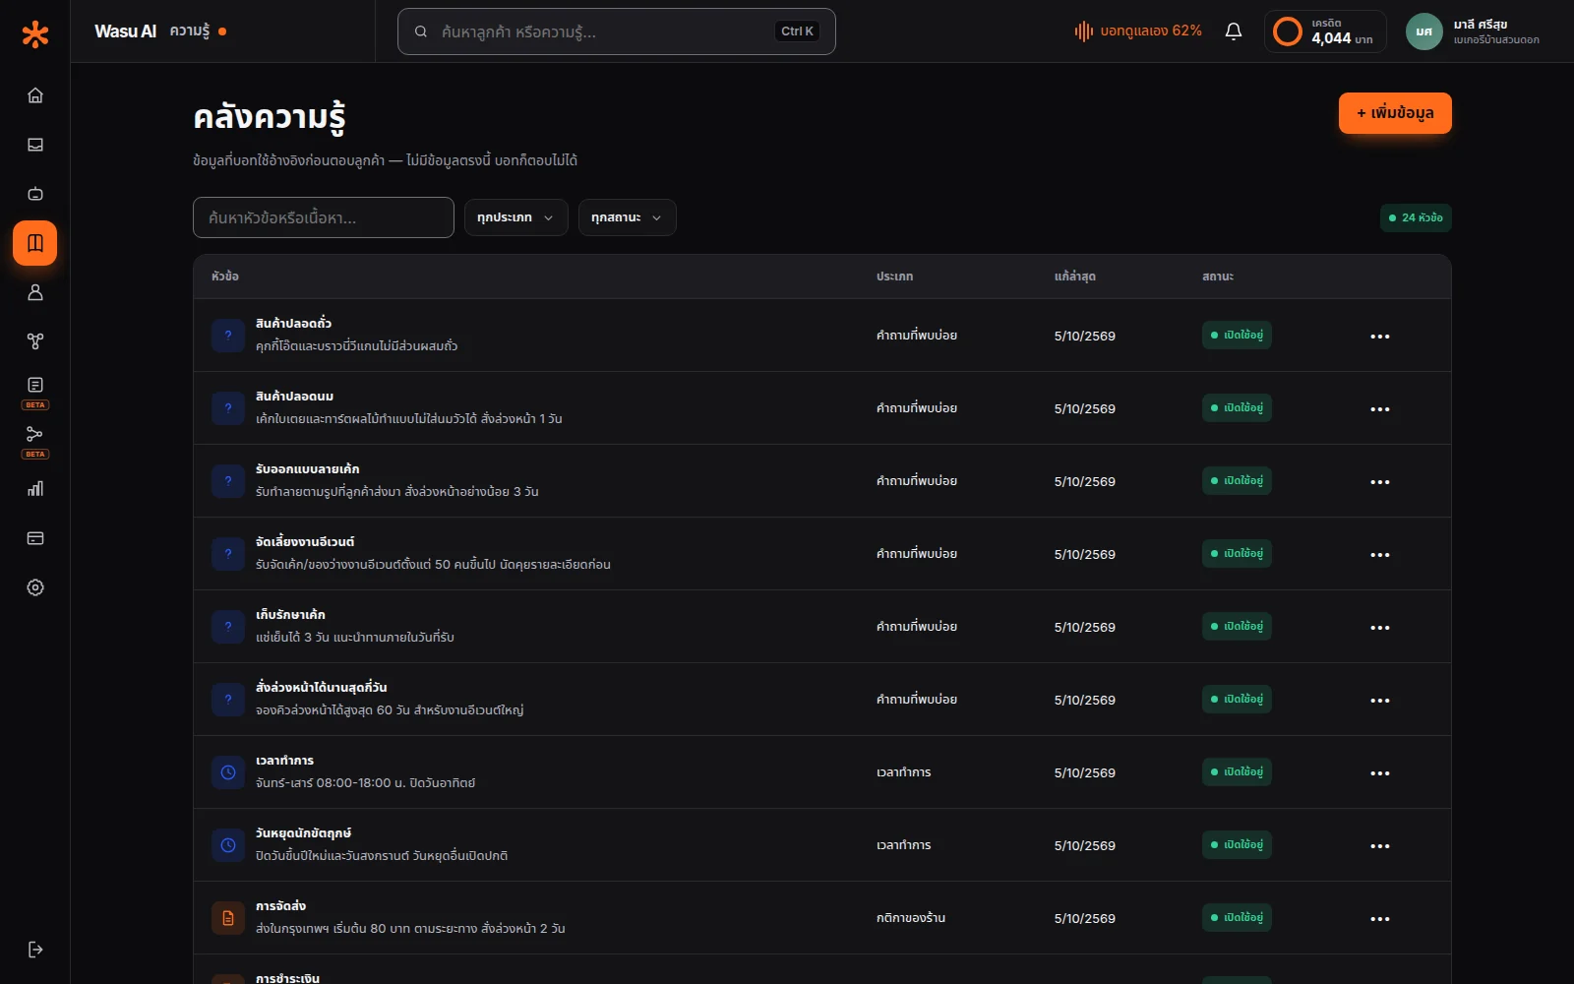
Task: Click the question icon beside เก็บรักษาเค้ก
Action: 228,627
